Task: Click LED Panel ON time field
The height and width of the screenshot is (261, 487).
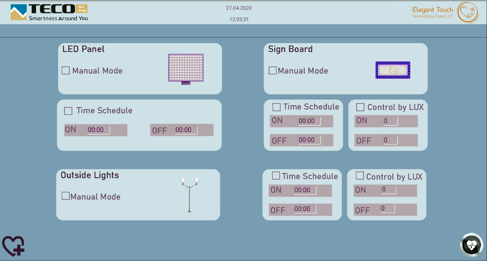Action: 98,130
